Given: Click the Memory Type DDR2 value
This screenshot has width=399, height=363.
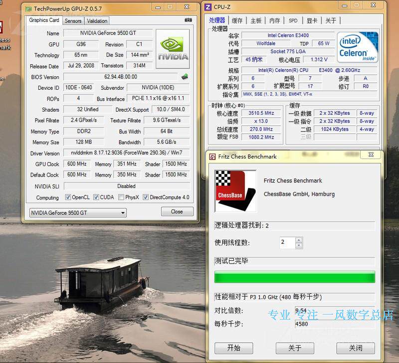Looking at the screenshot, I should (x=83, y=131).
